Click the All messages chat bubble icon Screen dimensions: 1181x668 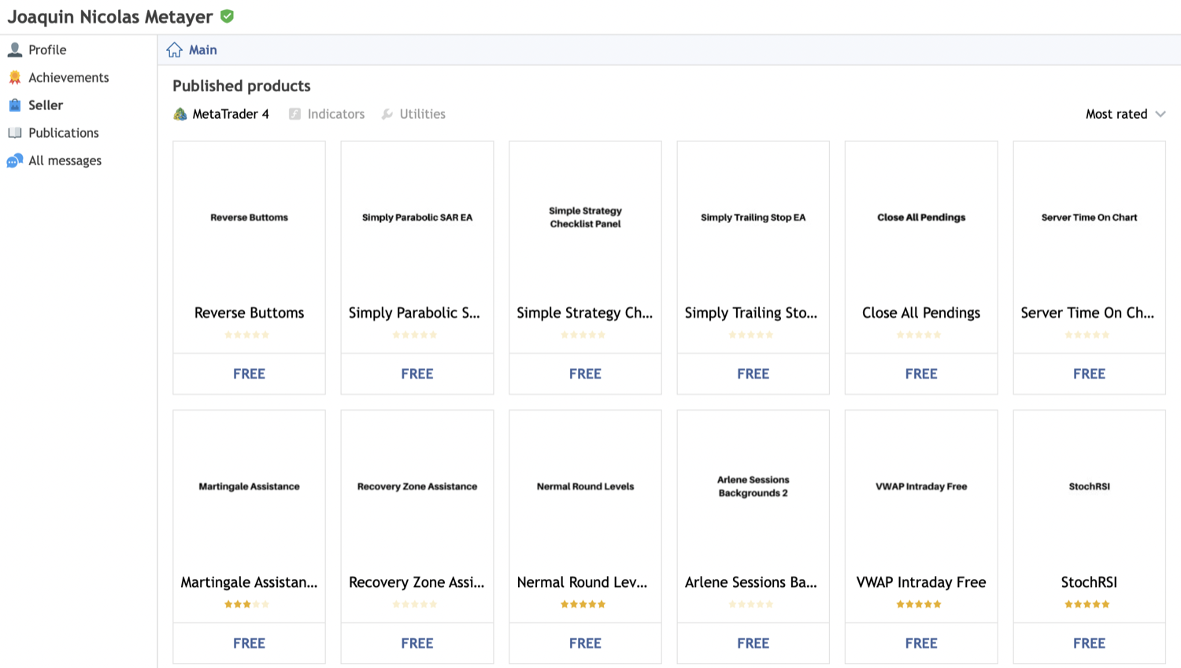coord(15,161)
